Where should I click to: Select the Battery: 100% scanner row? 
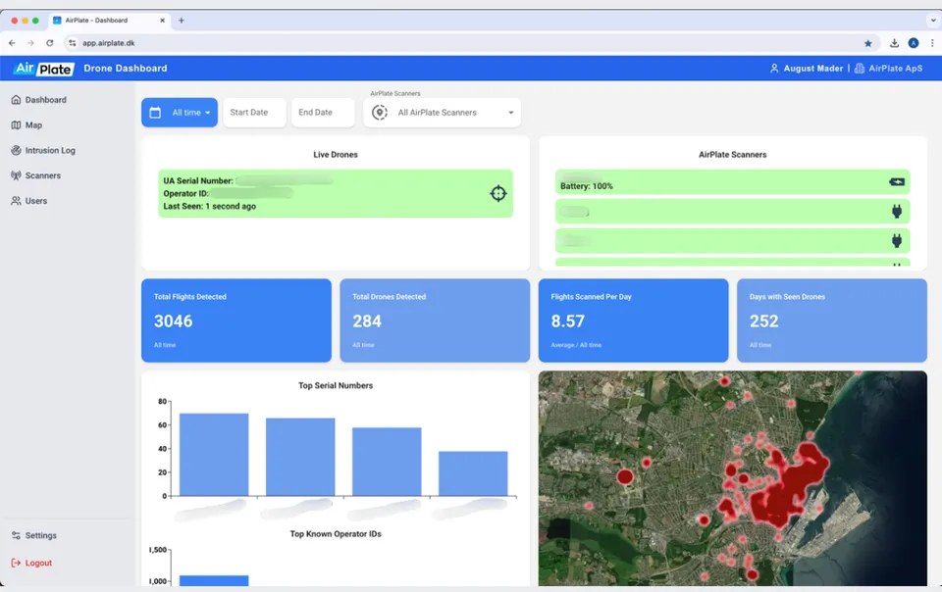pyautogui.click(x=732, y=181)
